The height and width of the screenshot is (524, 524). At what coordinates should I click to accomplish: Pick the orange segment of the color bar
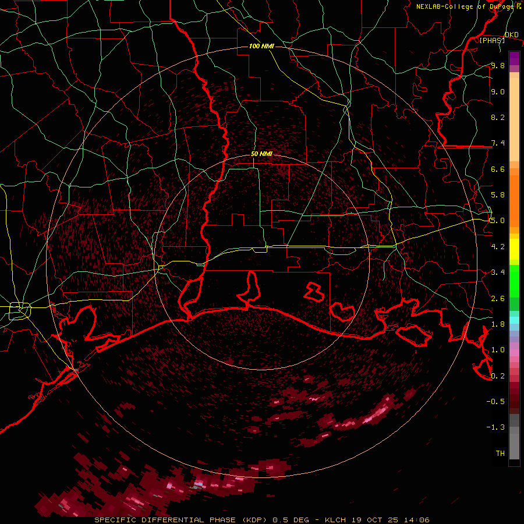tap(514, 200)
